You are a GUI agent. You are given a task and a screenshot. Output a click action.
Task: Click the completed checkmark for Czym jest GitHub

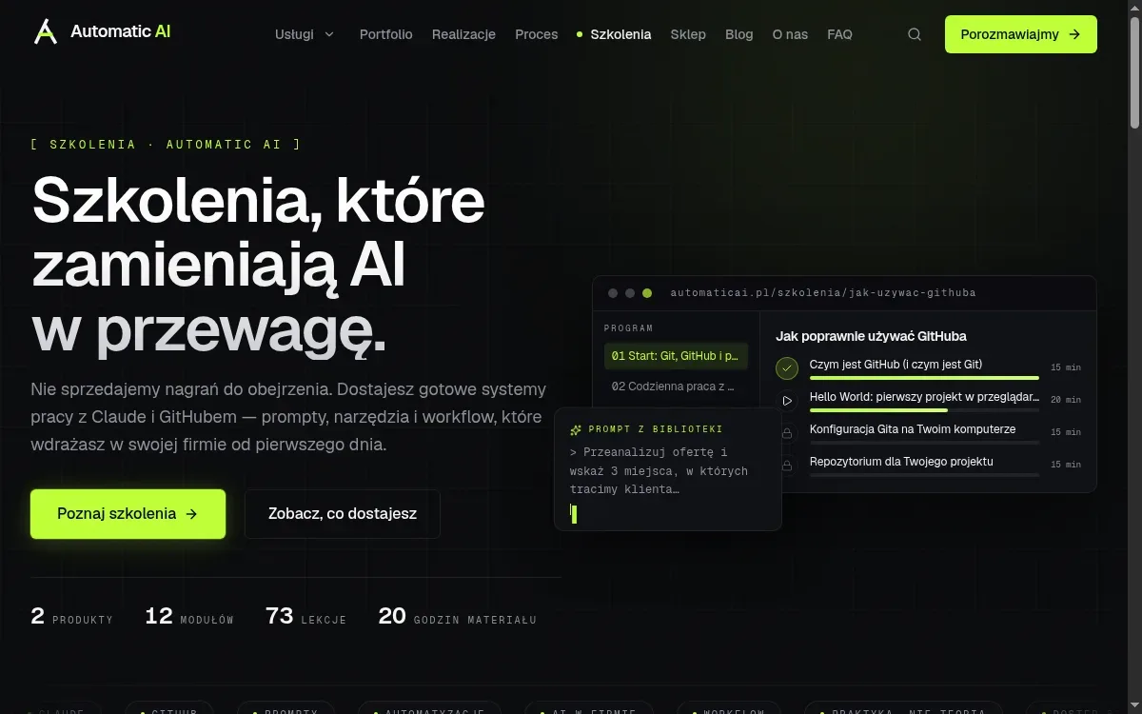pos(787,367)
